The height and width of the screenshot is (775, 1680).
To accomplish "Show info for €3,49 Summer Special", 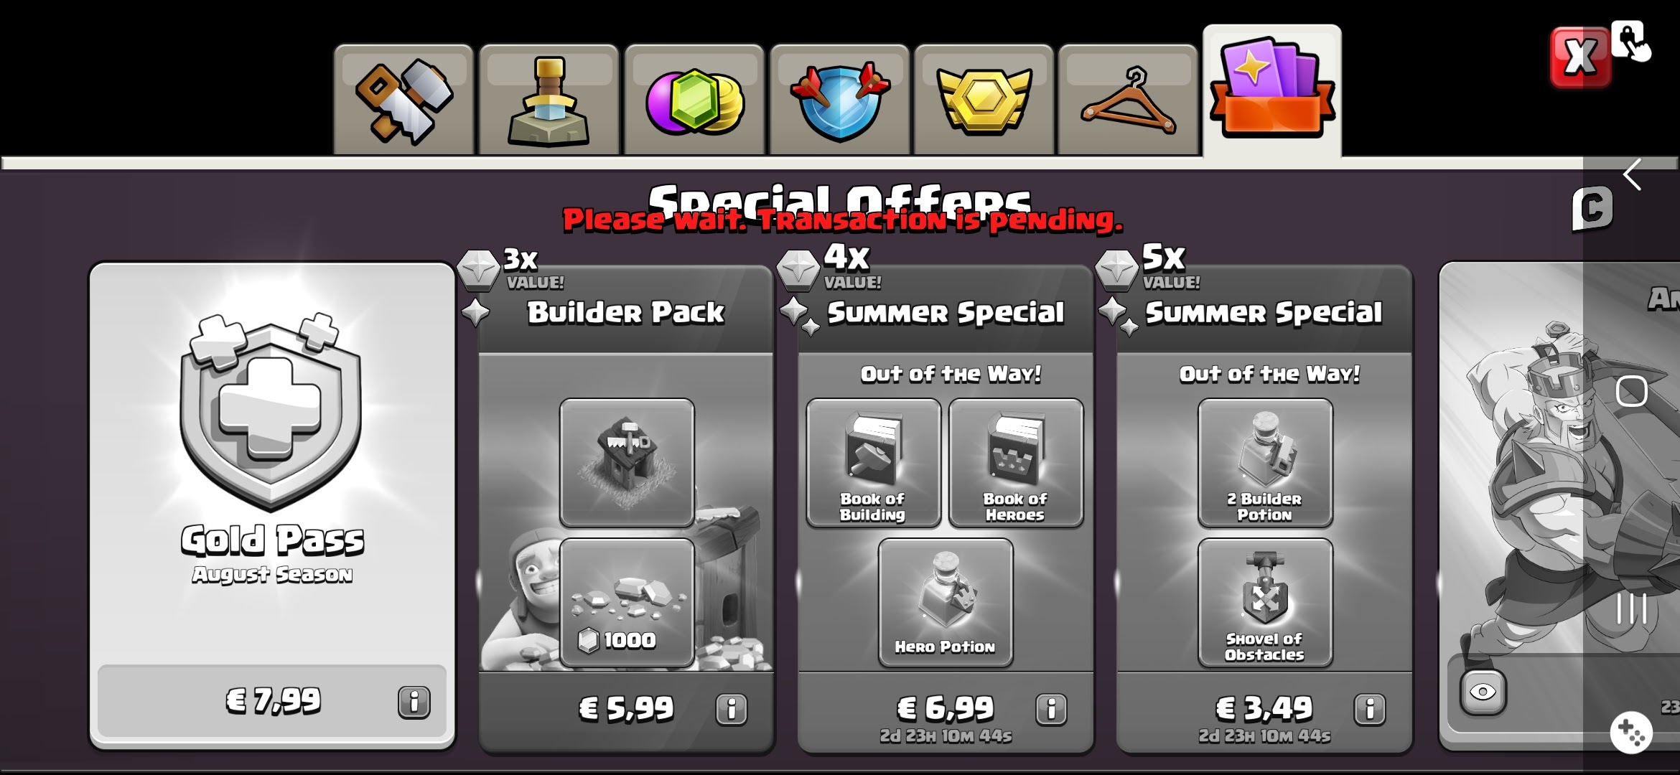I will coord(1370,709).
